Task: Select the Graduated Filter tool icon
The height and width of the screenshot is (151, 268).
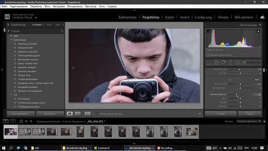Action: point(230,62)
